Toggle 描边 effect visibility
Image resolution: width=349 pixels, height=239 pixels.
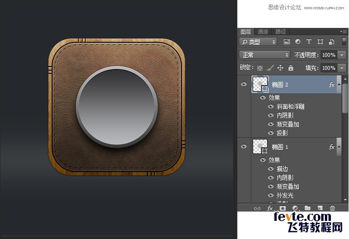click(271, 169)
